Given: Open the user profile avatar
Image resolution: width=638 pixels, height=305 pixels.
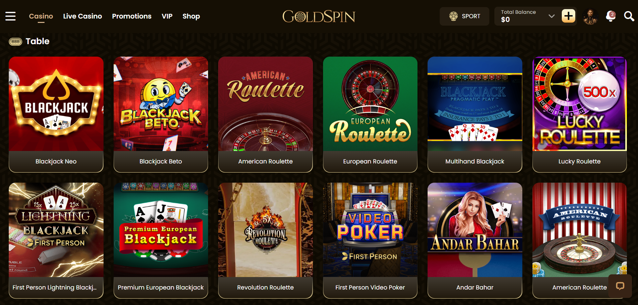Looking at the screenshot, I should (590, 16).
